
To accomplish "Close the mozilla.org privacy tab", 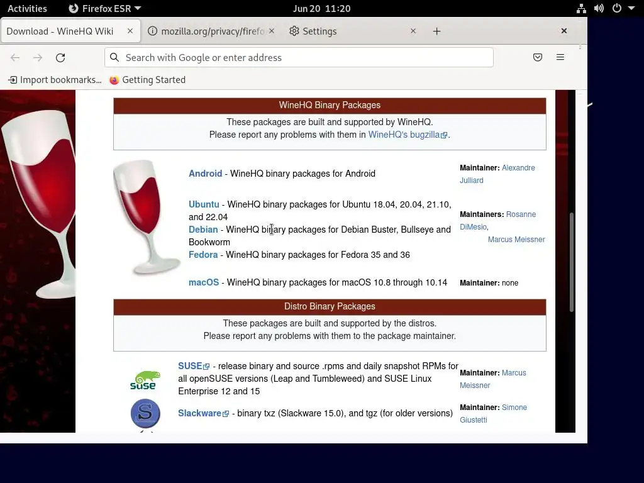I will [x=272, y=31].
